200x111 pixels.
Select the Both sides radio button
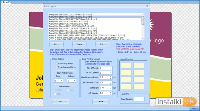click(x=55, y=94)
